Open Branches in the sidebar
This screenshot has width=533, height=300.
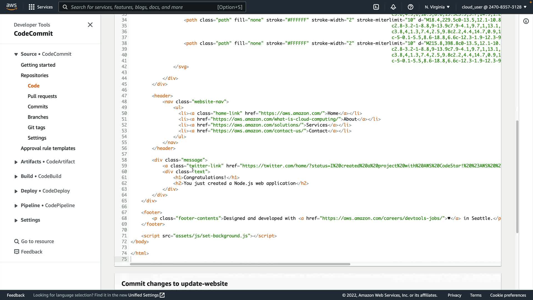coord(38,117)
